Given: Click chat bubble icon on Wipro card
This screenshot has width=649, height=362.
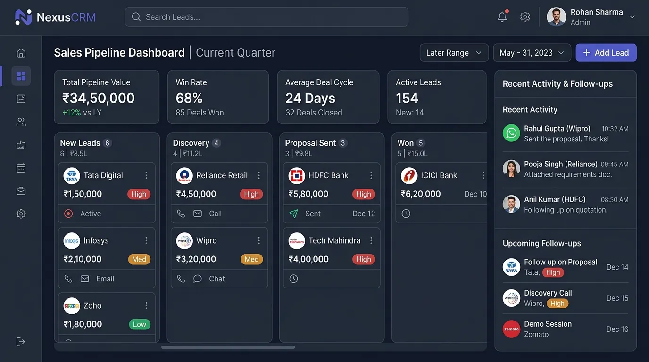Looking at the screenshot, I should click(198, 279).
